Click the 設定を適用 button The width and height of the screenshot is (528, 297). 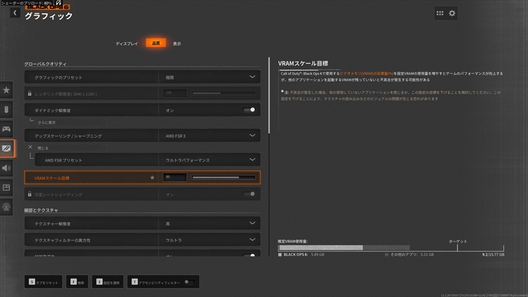click(108, 282)
